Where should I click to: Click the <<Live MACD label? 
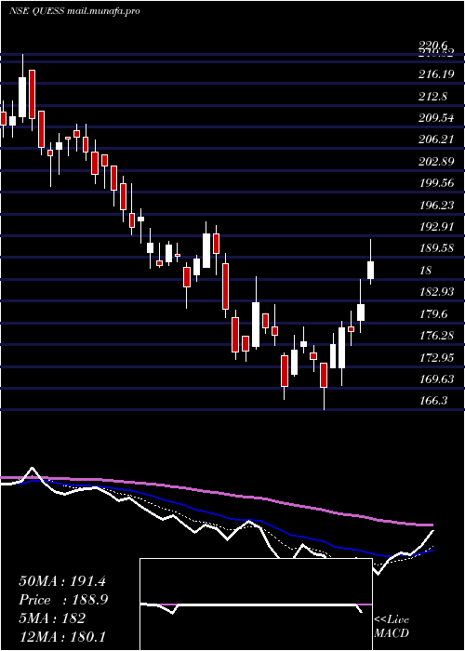(392, 626)
